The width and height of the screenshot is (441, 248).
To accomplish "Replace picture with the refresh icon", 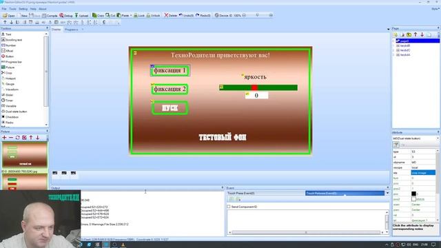I will pos(17,138).
